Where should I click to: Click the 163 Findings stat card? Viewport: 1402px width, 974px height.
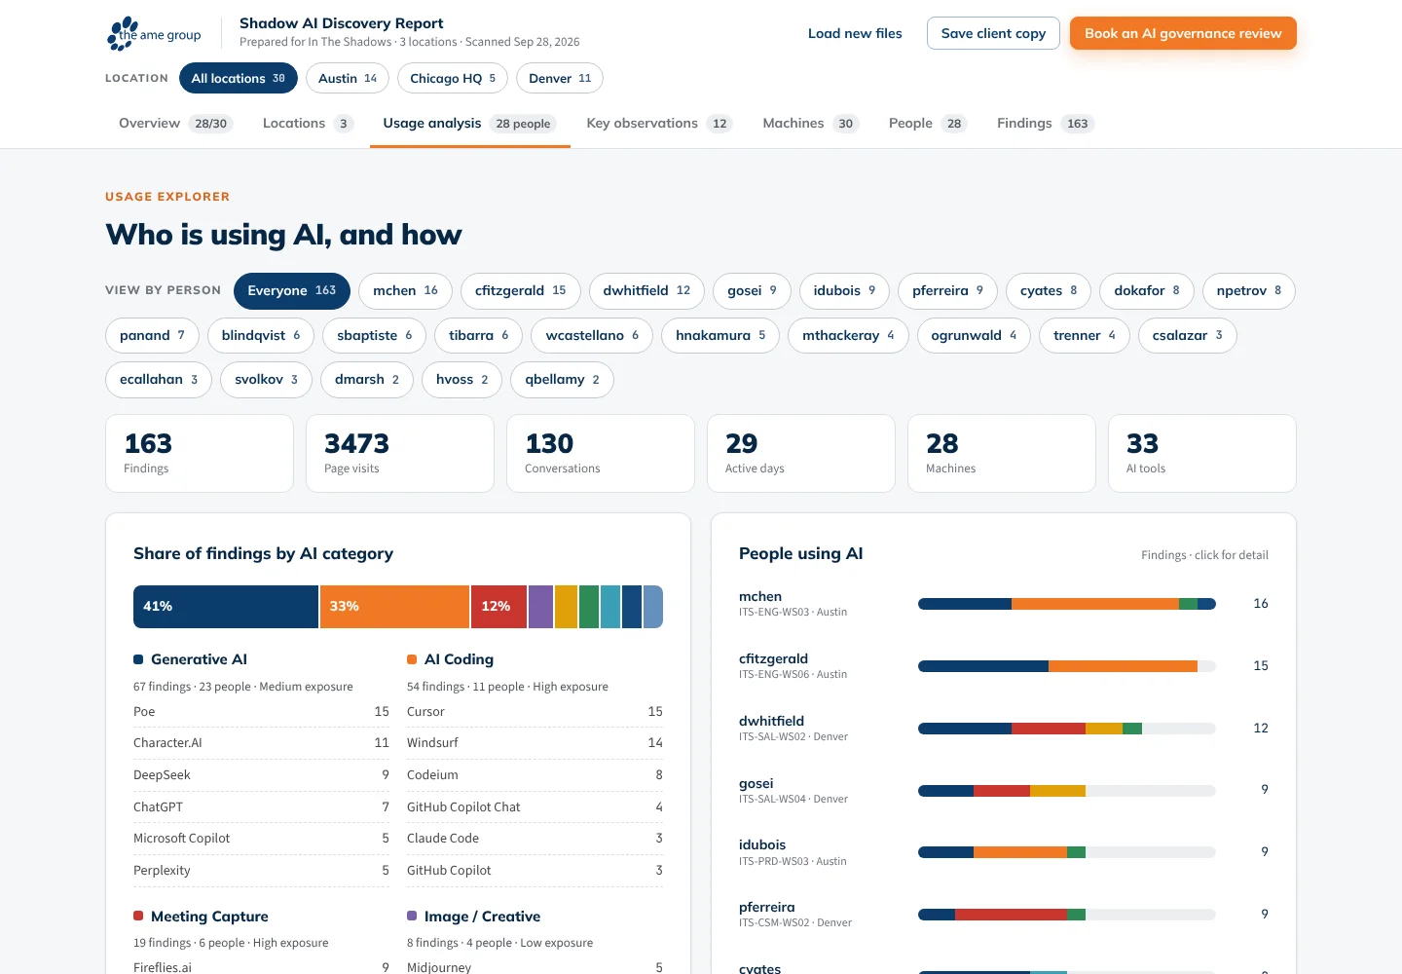click(x=200, y=453)
